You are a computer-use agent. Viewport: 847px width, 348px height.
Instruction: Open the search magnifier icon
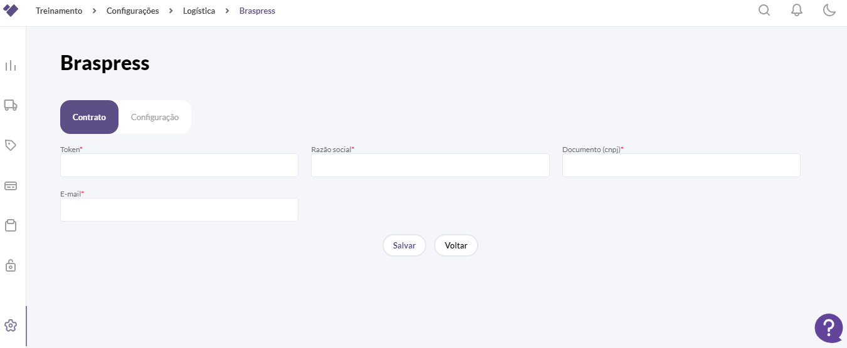[x=764, y=11]
